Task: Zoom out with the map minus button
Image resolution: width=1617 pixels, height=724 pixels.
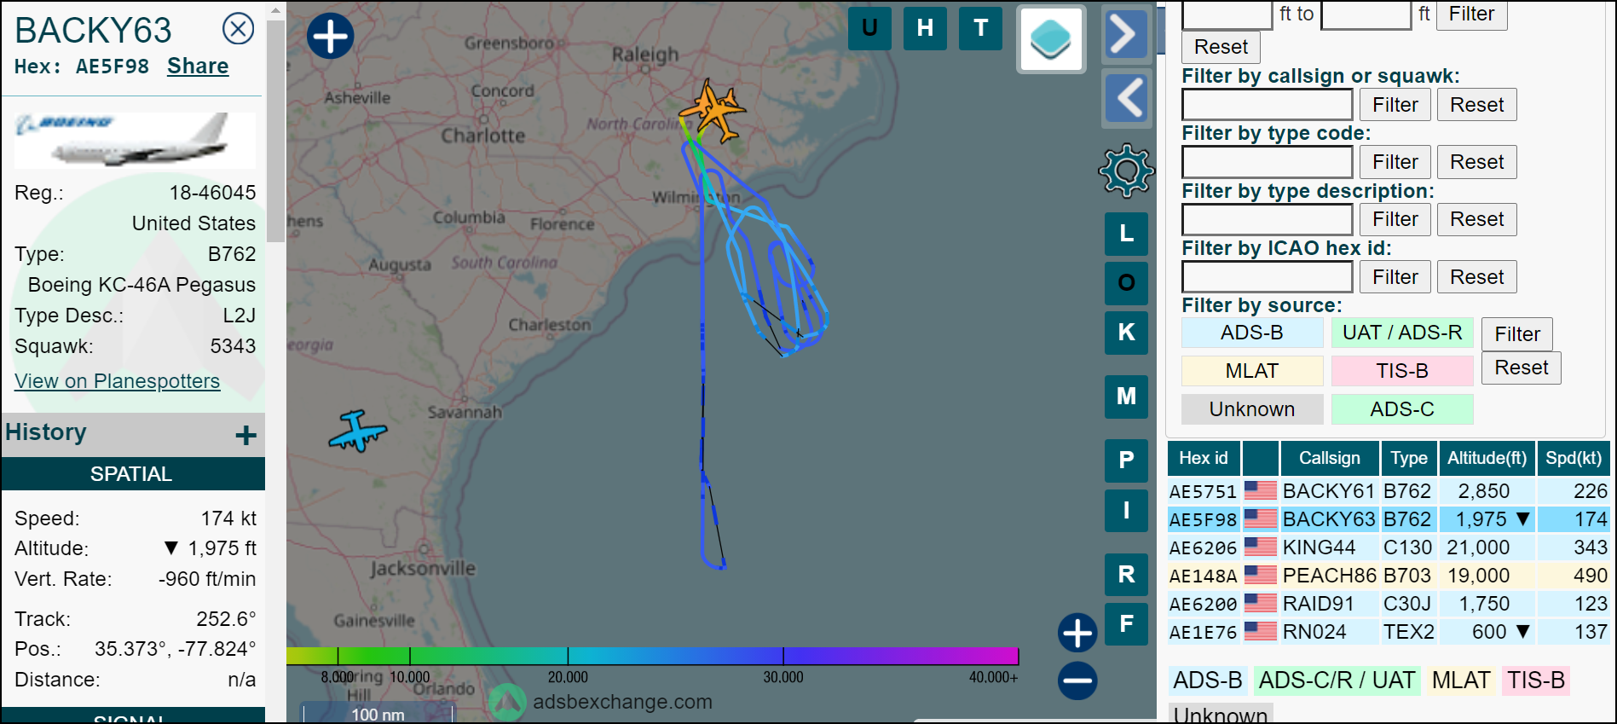Action: 1077,681
